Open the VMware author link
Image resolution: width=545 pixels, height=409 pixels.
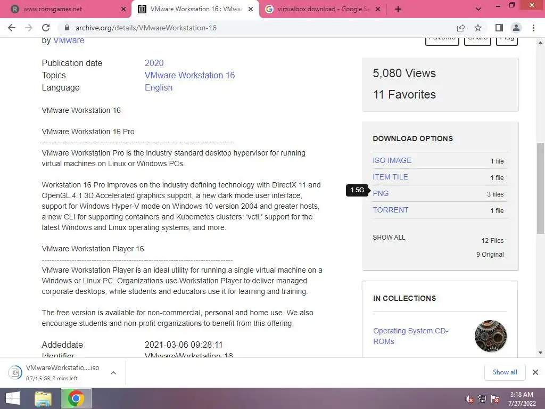[x=69, y=40]
